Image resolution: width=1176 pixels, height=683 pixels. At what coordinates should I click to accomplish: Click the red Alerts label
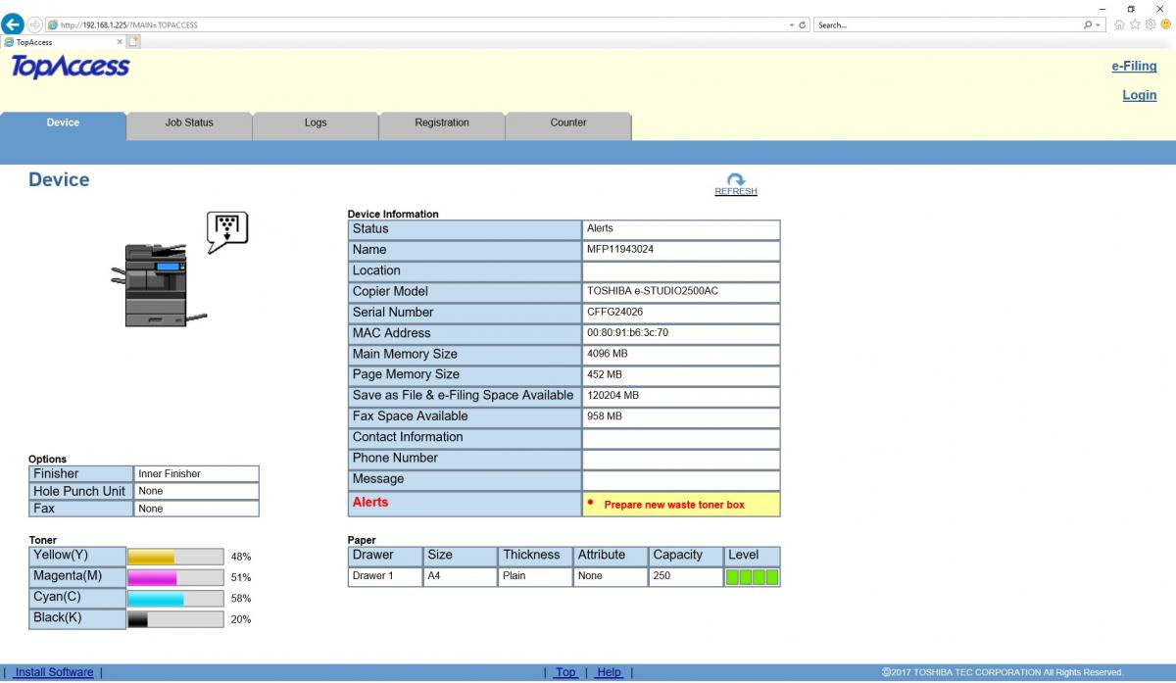pos(370,503)
